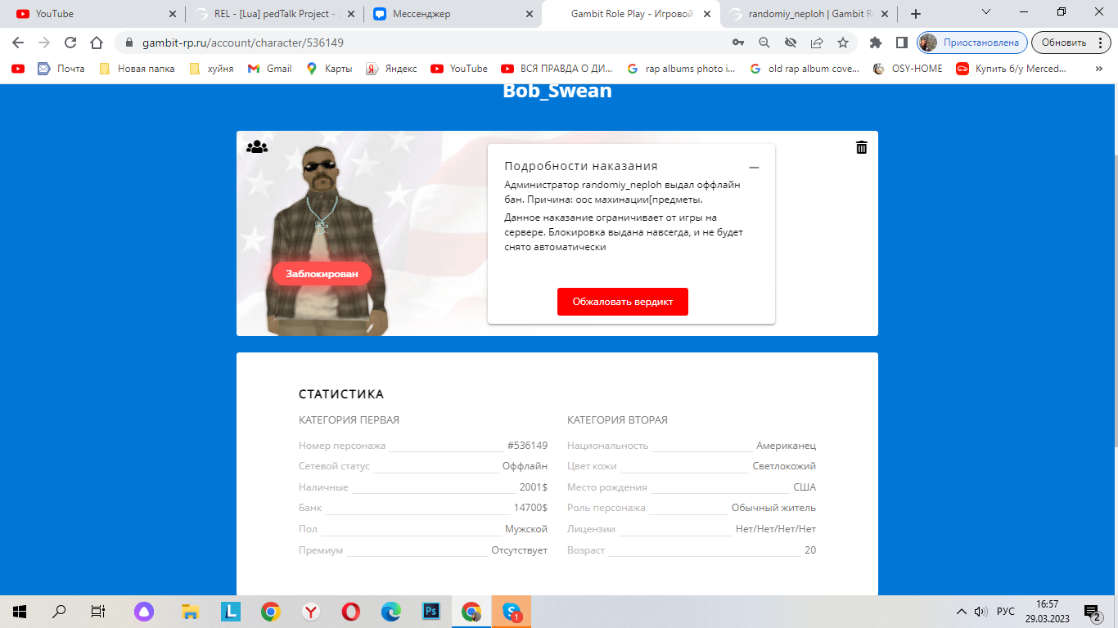This screenshot has height=628, width=1118.
Task: Click the address bar URL field
Action: (x=409, y=43)
